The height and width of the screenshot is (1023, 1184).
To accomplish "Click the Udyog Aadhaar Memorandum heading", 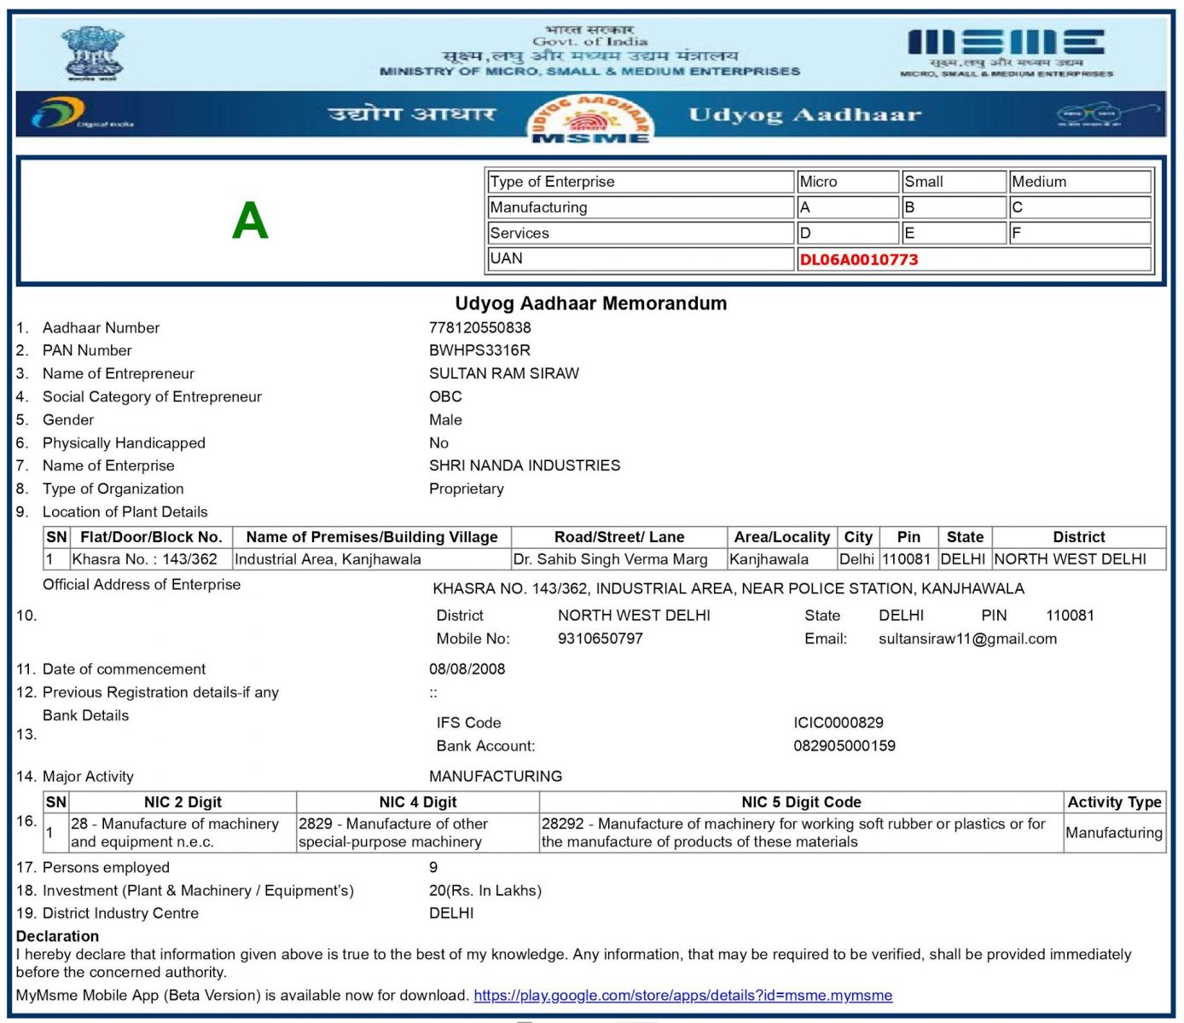I will tap(590, 303).
